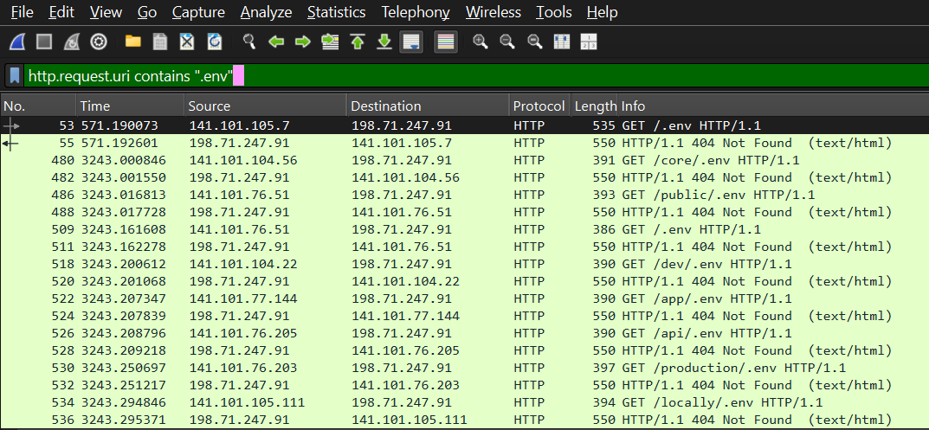Open the Capture menu

click(x=198, y=12)
